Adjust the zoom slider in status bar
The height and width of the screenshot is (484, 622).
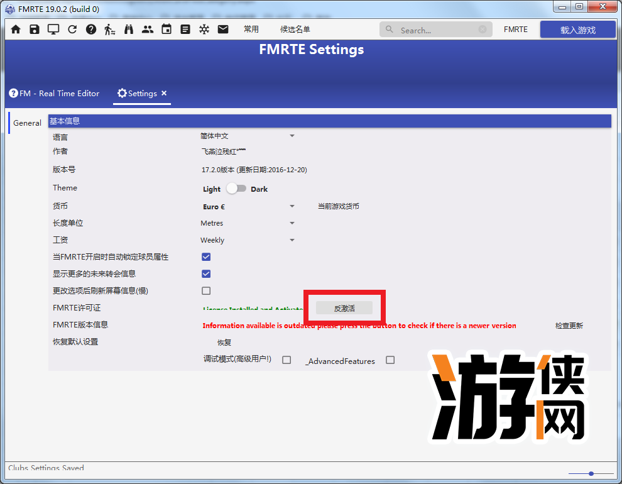pyautogui.click(x=591, y=473)
